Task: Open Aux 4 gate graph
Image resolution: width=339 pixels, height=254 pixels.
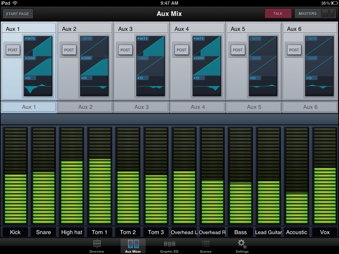Action: (x=207, y=46)
